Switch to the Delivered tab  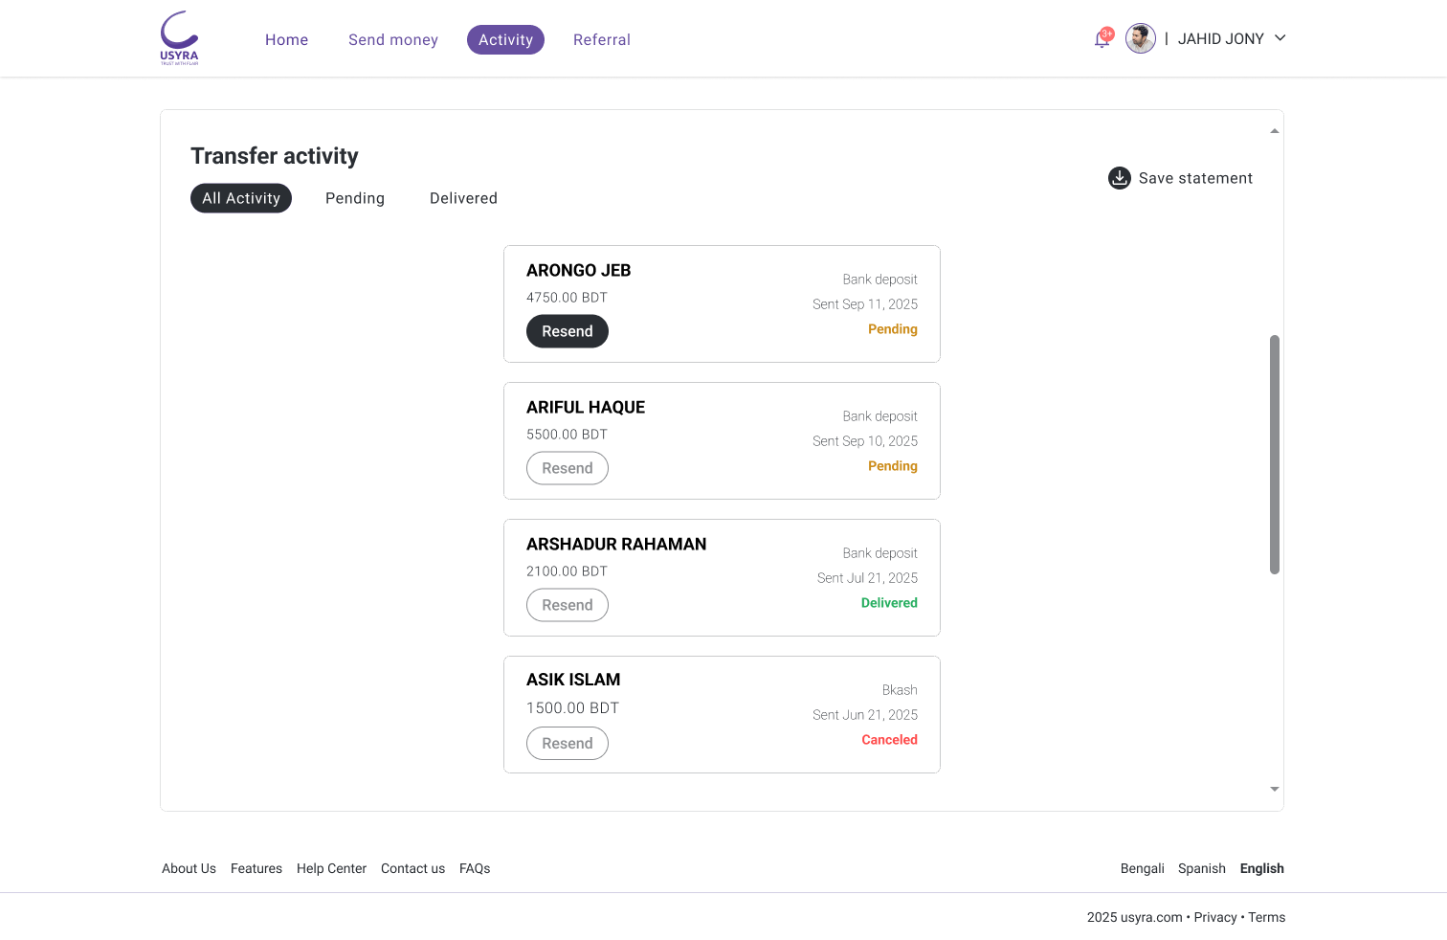click(x=463, y=198)
